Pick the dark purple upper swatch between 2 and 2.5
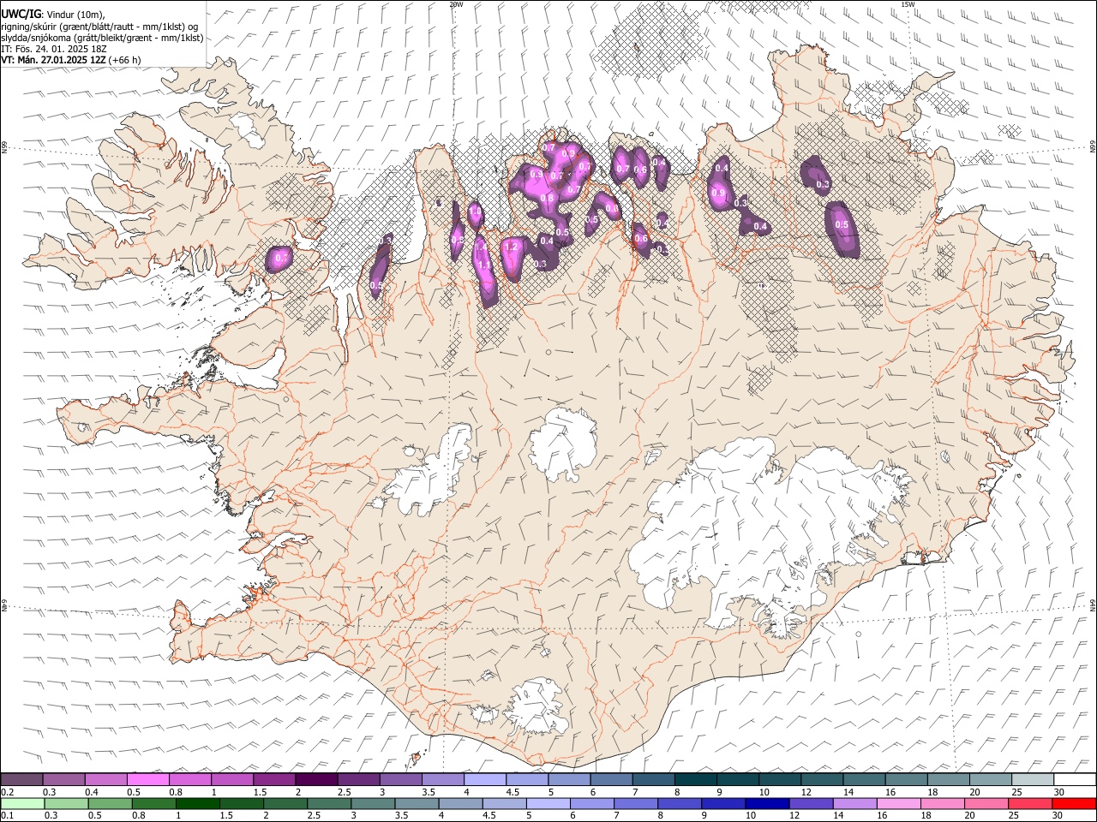The width and height of the screenshot is (1097, 822). 316,780
